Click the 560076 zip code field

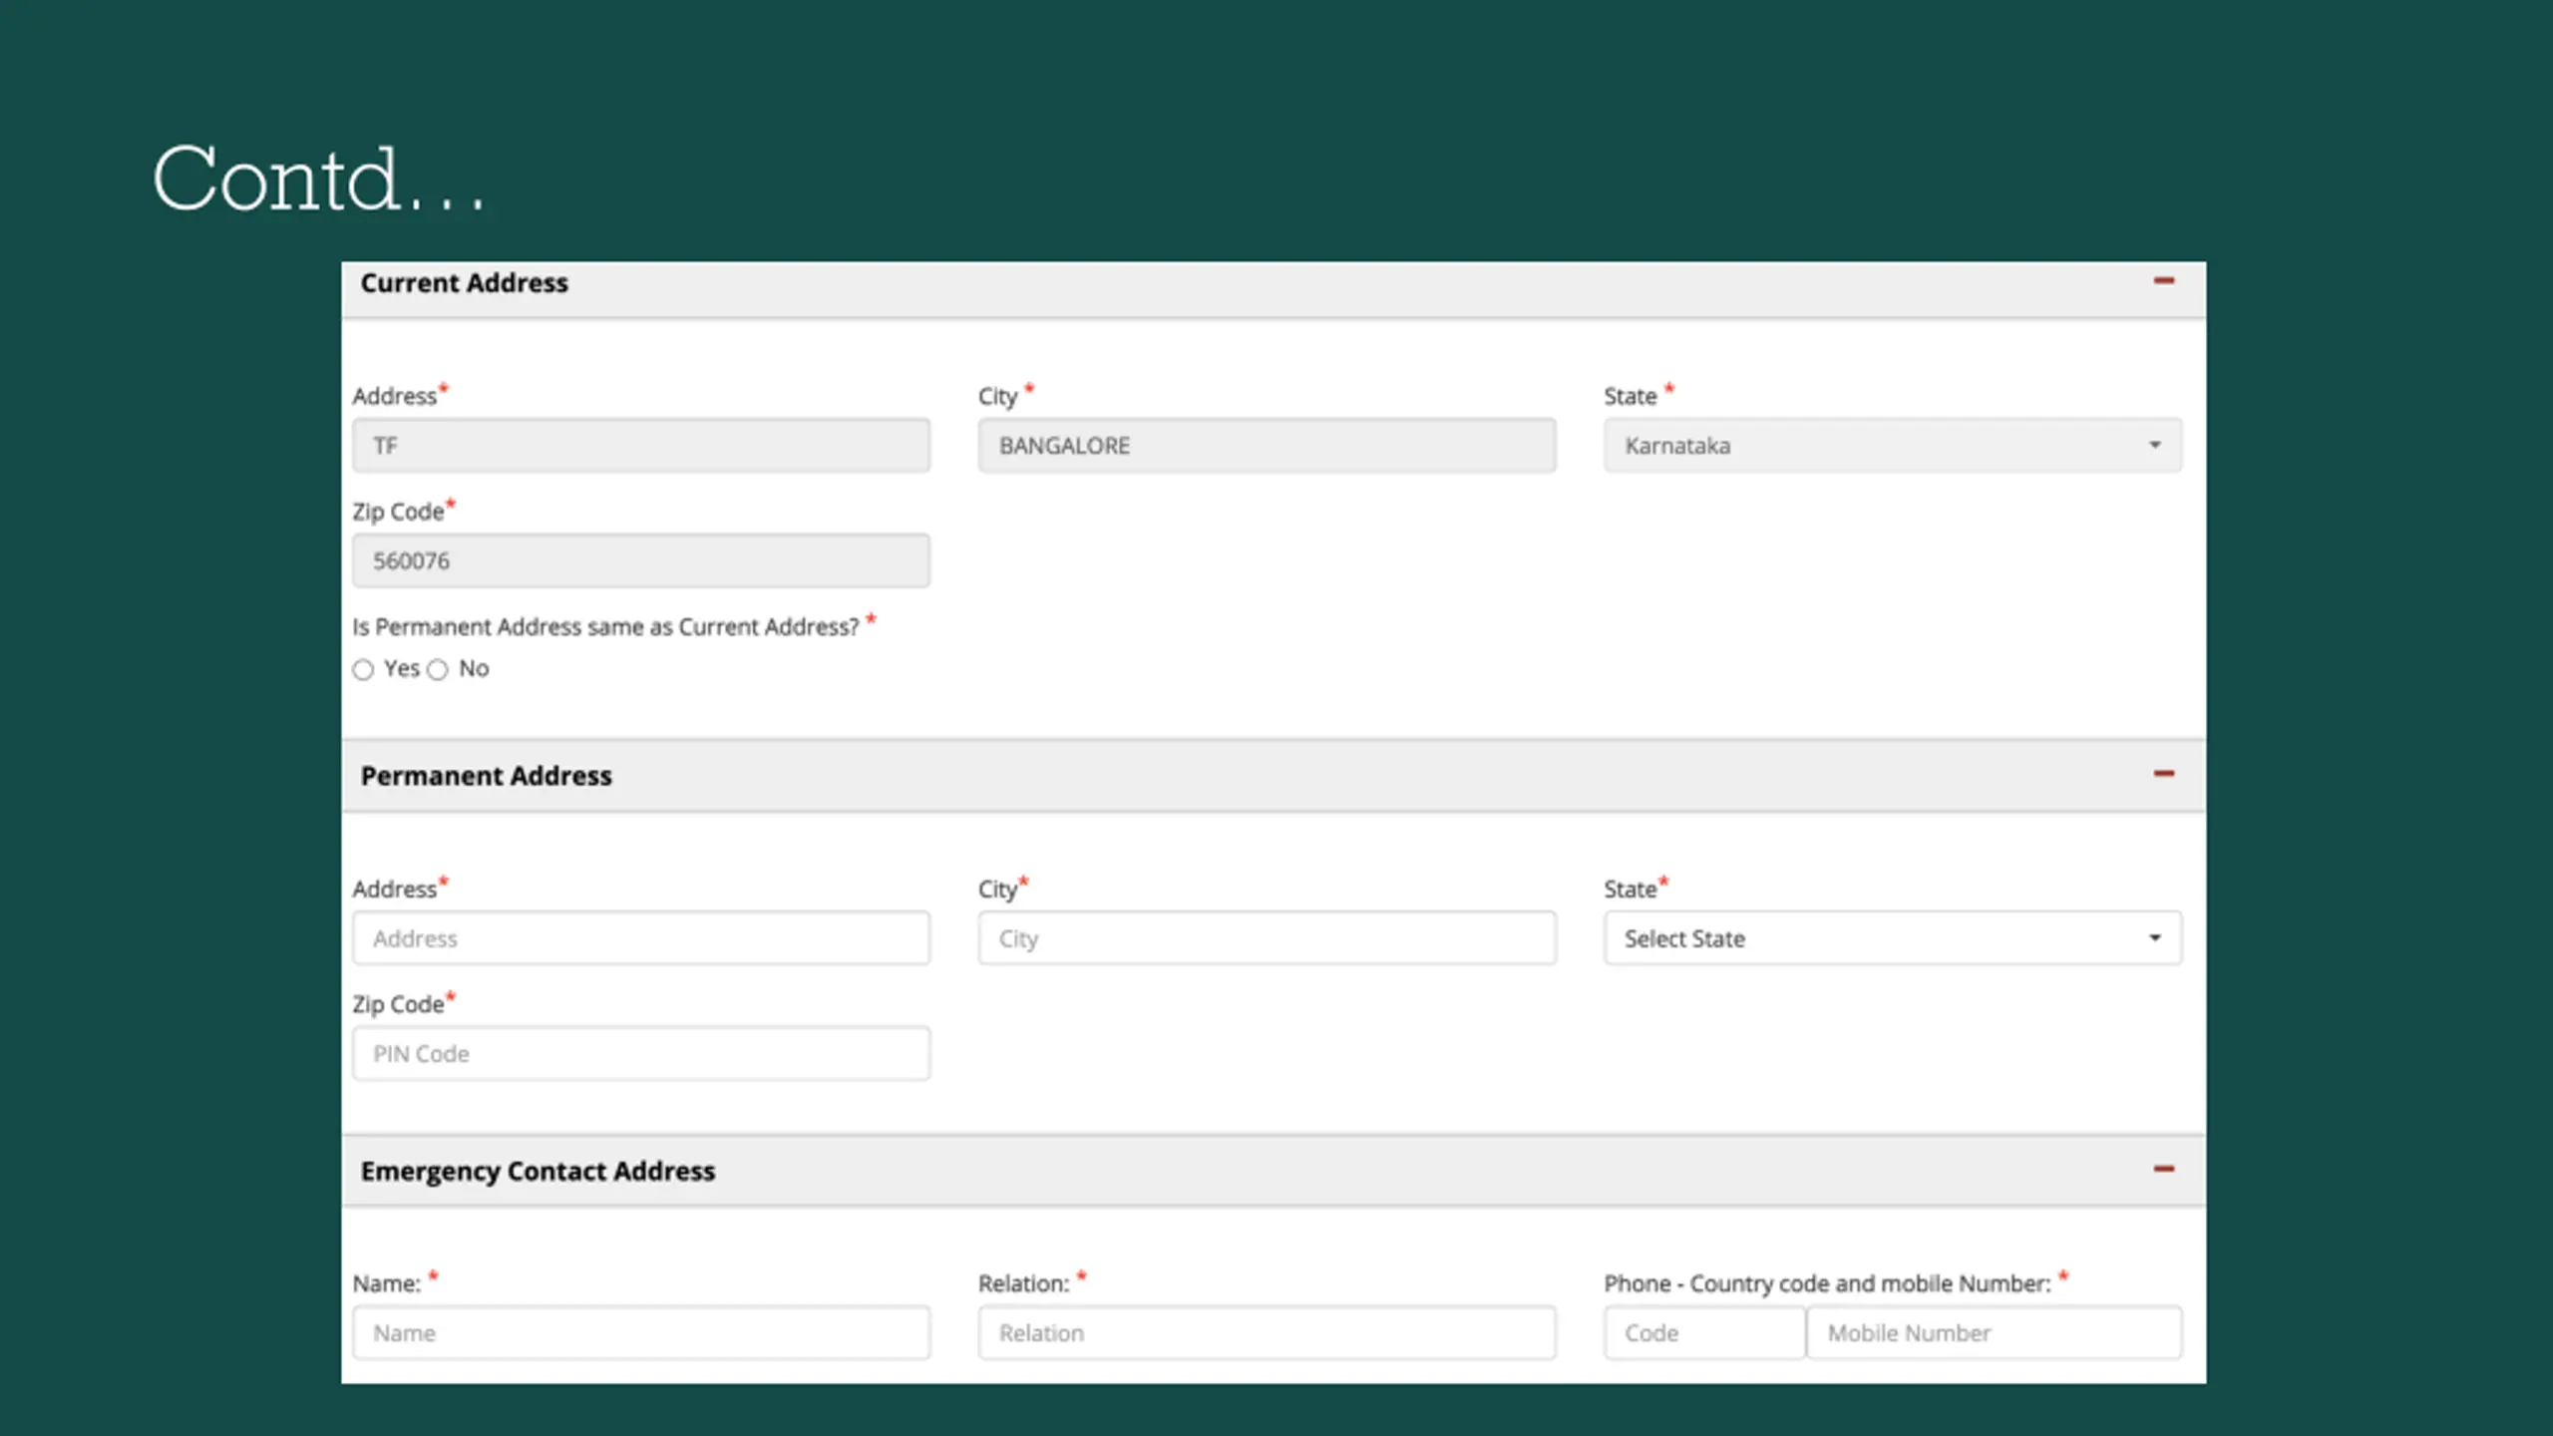[641, 560]
